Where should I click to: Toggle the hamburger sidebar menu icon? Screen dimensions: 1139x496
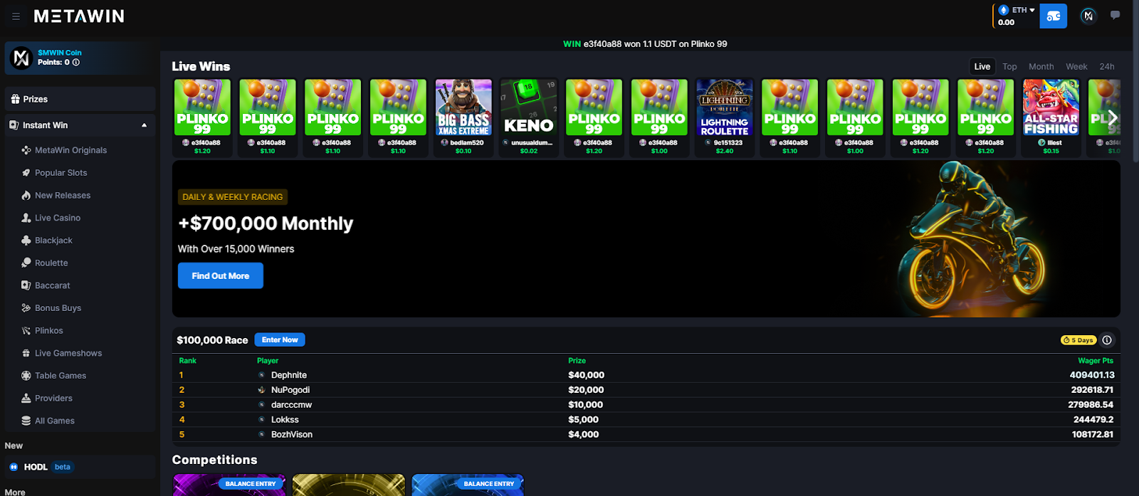tap(16, 16)
